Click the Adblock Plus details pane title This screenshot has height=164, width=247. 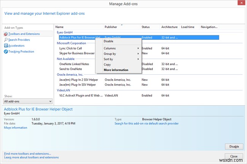point(38,109)
